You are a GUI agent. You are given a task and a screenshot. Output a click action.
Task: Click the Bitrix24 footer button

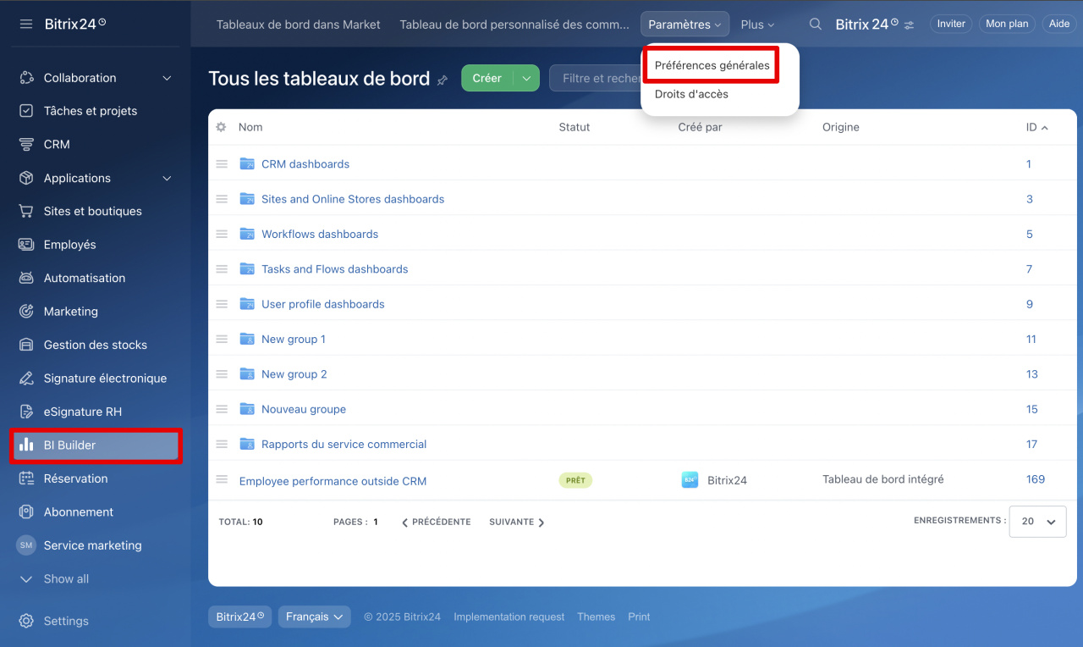(239, 617)
